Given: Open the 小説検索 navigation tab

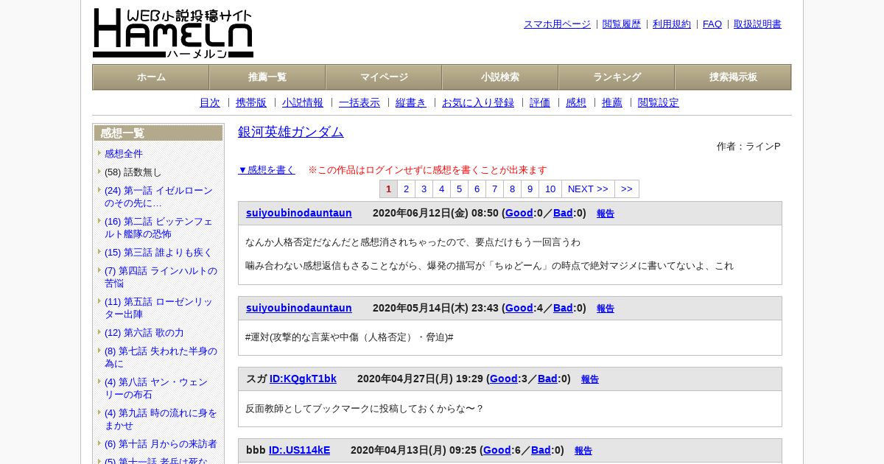Looking at the screenshot, I should pyautogui.click(x=500, y=77).
